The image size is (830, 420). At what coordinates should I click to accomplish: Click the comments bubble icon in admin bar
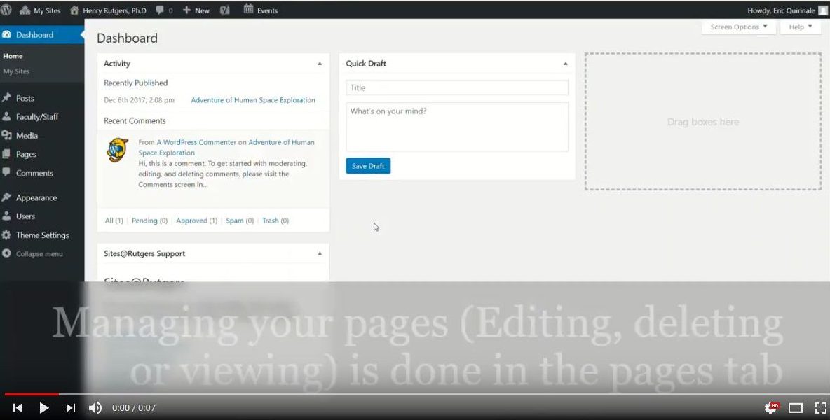pos(161,10)
